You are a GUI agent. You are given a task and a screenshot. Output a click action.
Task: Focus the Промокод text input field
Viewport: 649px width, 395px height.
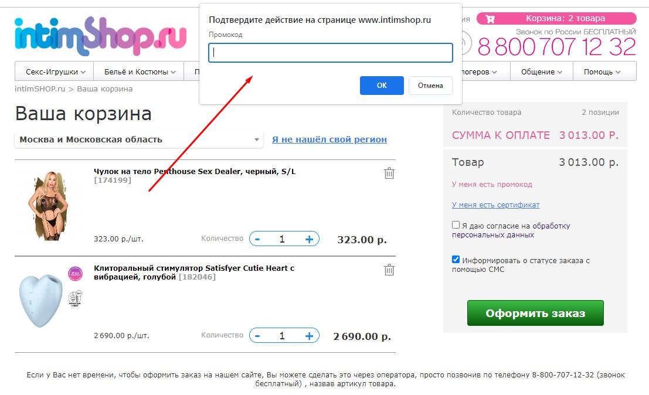330,53
